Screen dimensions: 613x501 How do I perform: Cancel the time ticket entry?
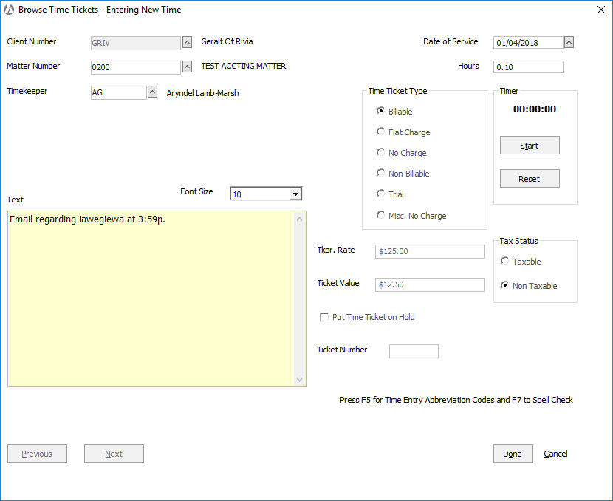555,454
